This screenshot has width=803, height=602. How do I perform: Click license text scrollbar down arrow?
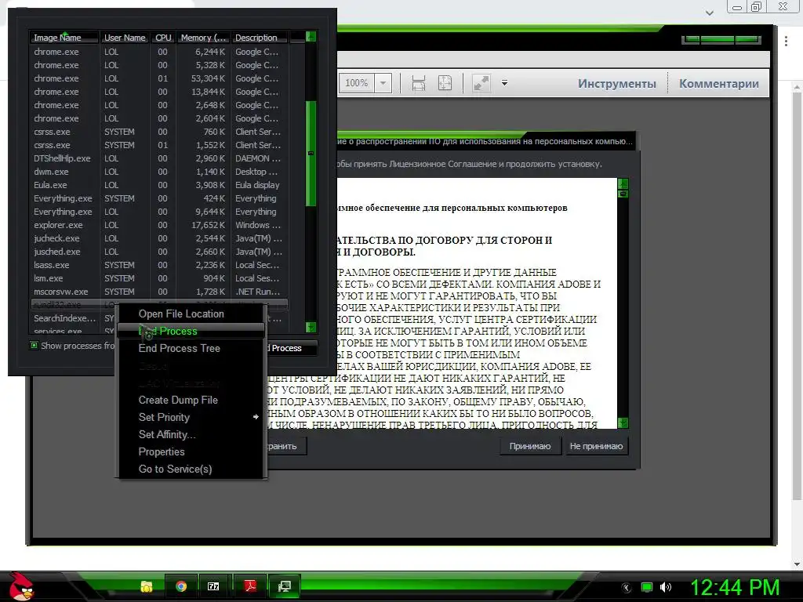click(623, 422)
